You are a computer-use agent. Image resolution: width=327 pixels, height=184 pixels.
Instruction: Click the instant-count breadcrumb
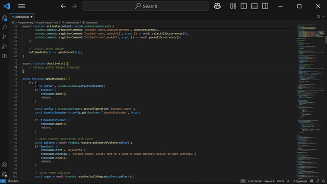point(44,22)
